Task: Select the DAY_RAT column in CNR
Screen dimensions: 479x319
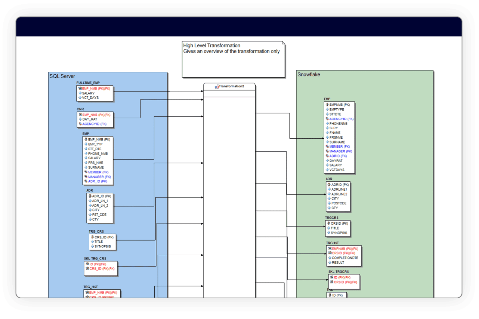Action: [x=90, y=119]
